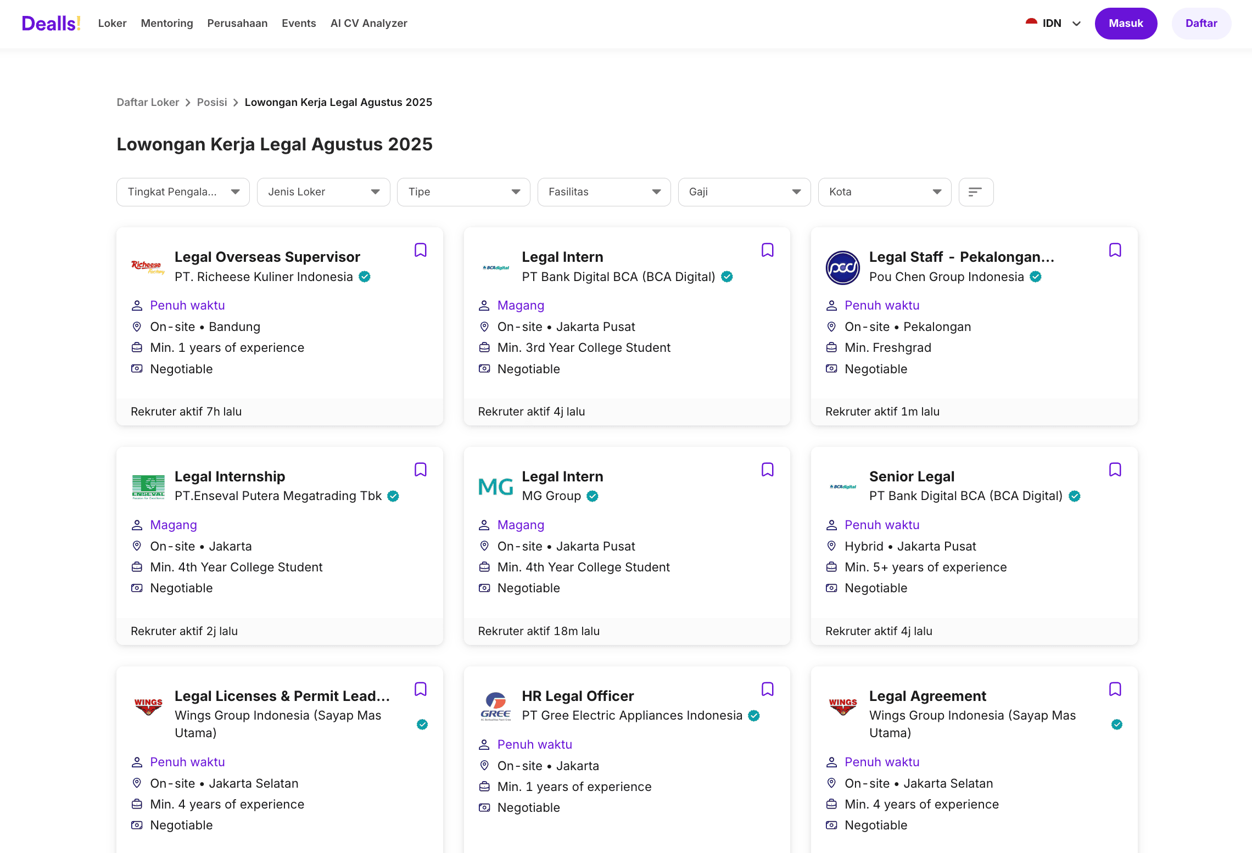Open the Legal Agreement job title
The height and width of the screenshot is (853, 1252).
(927, 696)
